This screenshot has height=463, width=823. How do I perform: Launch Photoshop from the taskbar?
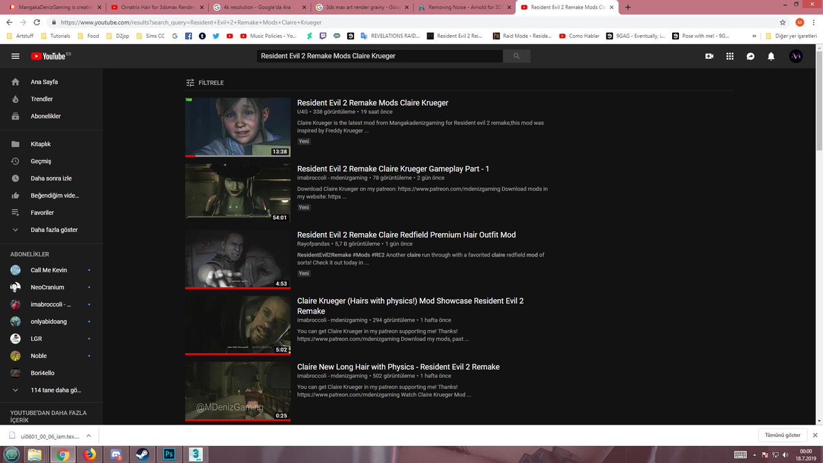pos(168,454)
